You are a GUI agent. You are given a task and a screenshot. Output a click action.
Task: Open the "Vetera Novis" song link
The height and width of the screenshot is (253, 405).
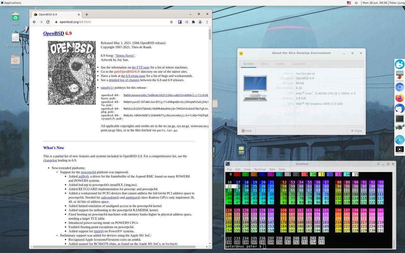pos(125,56)
